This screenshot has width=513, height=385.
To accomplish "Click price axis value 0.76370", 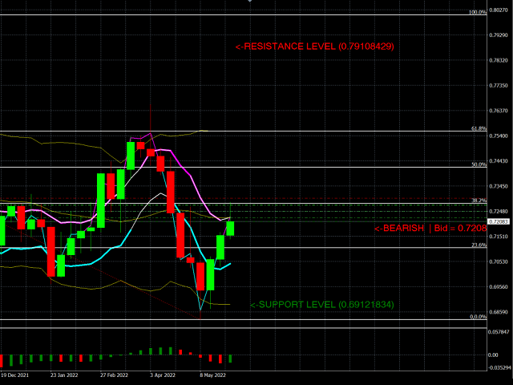I will point(499,111).
